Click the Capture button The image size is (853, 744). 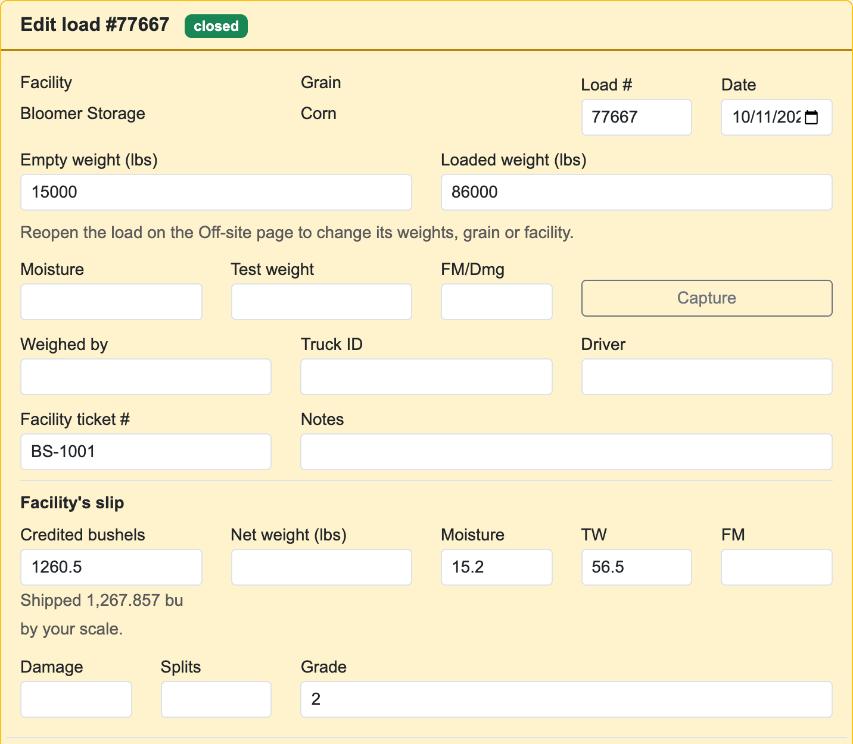click(706, 298)
